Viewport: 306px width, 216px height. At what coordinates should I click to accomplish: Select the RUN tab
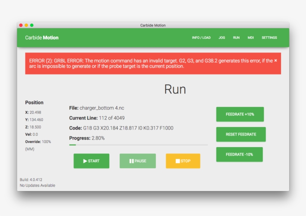[236, 38]
